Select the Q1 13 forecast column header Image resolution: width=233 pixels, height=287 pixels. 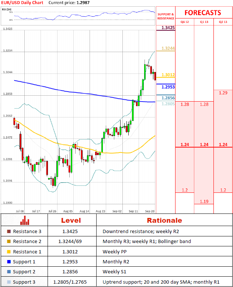pyautogui.click(x=204, y=22)
